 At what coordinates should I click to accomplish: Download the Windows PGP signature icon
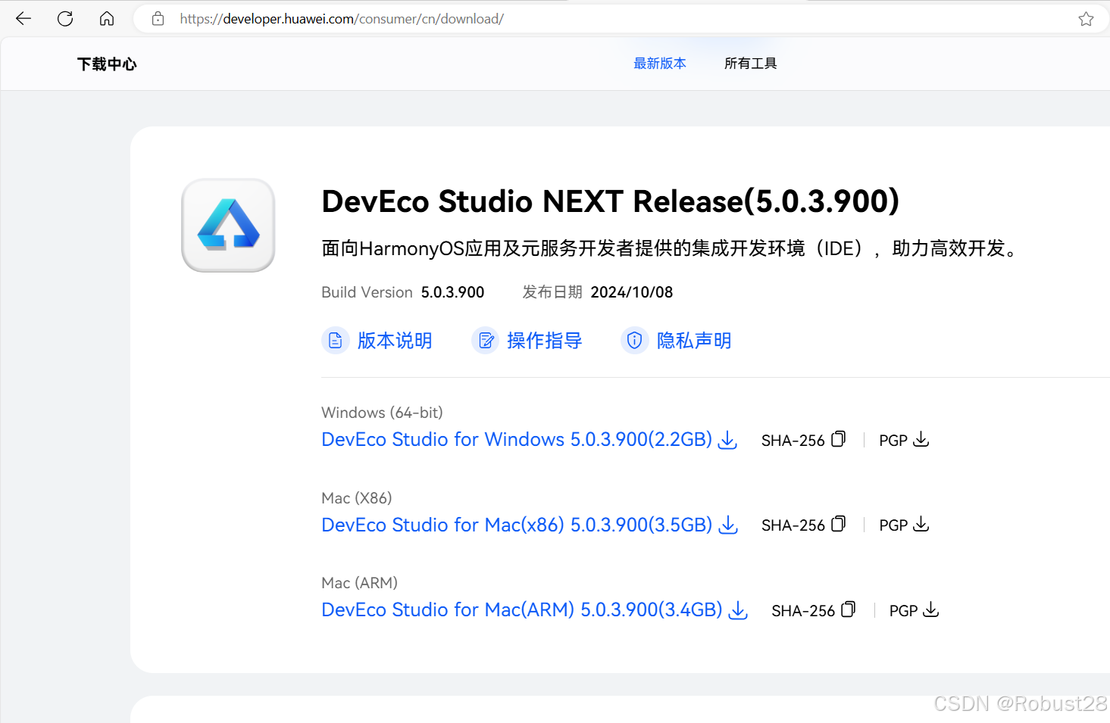pos(921,439)
